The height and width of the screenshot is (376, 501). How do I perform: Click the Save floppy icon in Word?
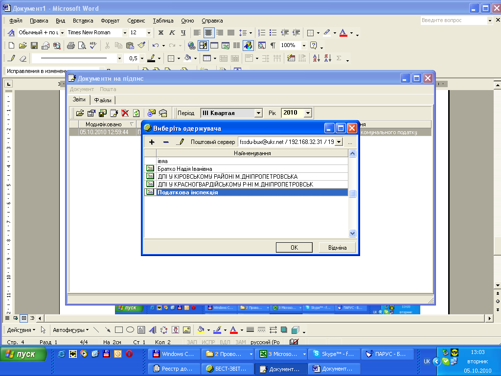[34, 46]
